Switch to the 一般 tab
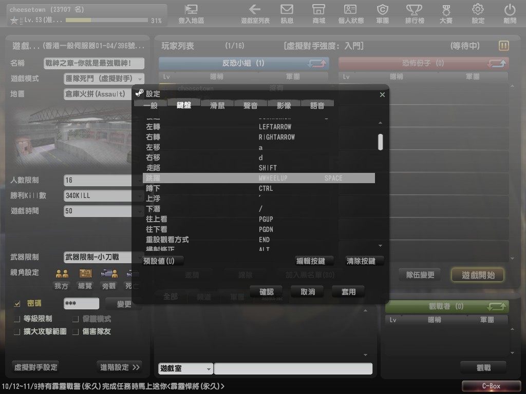This screenshot has width=526, height=394. click(151, 106)
